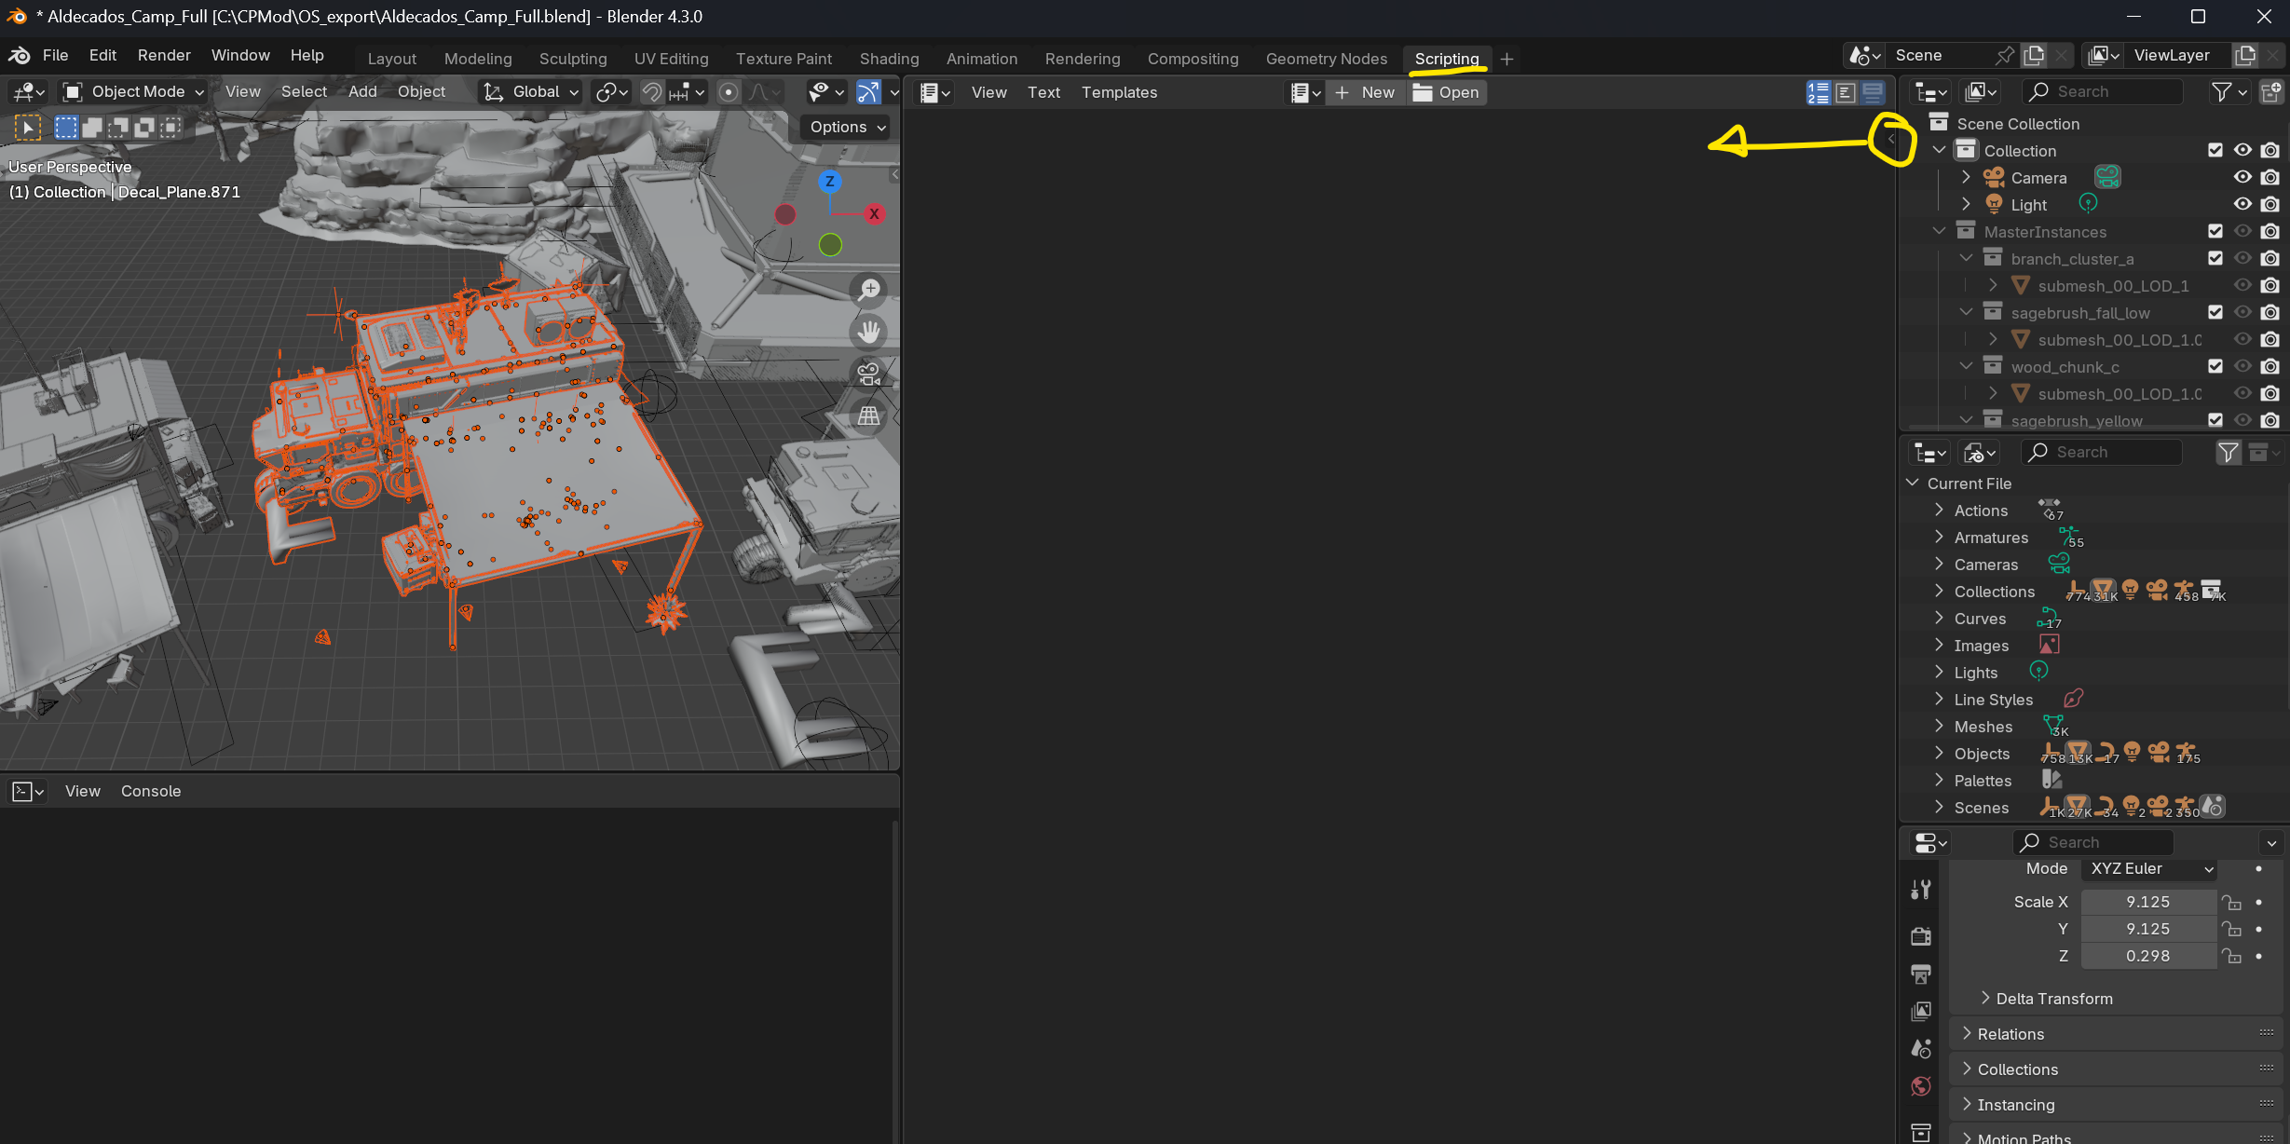Click the zoom magnifier viewport gizmo
The height and width of the screenshot is (1144, 2290).
pyautogui.click(x=869, y=290)
